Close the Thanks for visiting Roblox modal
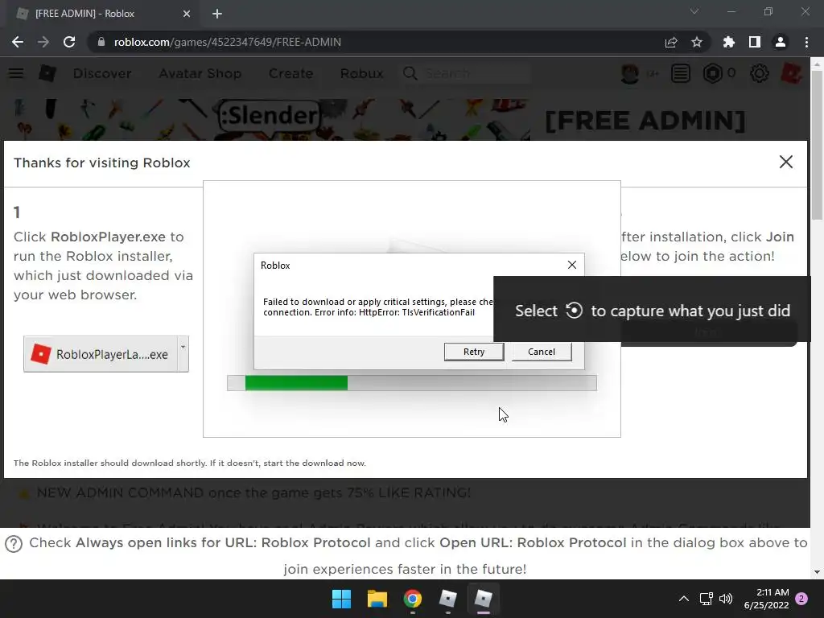This screenshot has width=824, height=618. 785,162
